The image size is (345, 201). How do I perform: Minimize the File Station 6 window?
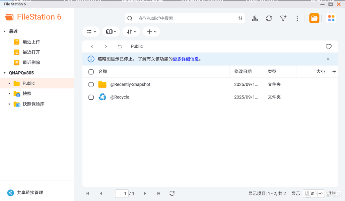[322, 4]
